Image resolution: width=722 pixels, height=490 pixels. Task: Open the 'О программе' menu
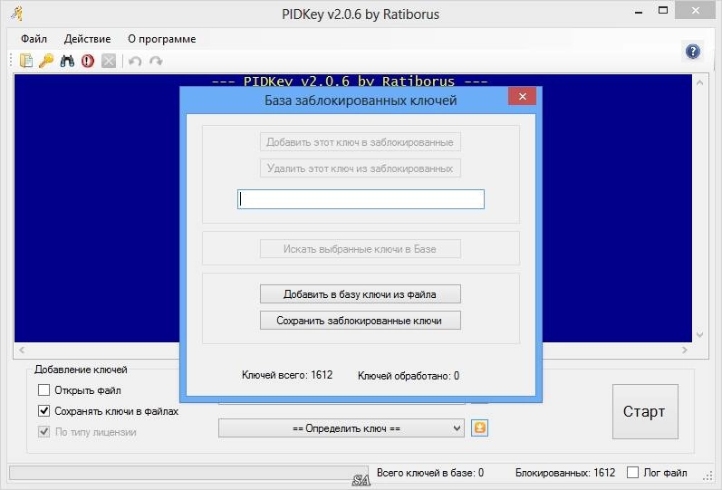[161, 39]
